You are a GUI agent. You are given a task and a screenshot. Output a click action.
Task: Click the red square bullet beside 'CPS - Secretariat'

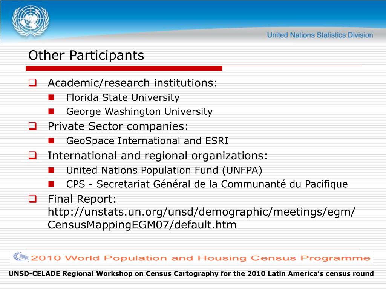click(x=51, y=184)
